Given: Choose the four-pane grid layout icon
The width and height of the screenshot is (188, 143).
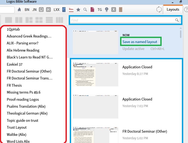Looking at the screenshot, I should 39,20.
